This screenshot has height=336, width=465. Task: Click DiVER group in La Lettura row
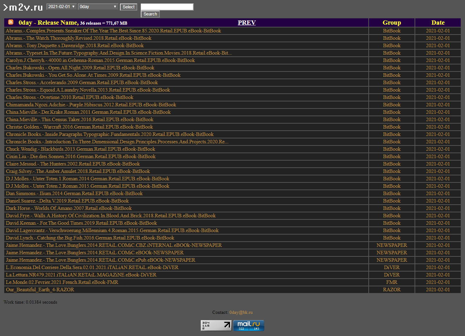pos(392,275)
